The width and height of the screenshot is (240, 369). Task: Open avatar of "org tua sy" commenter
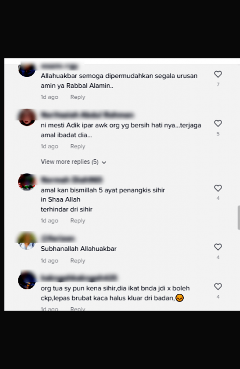click(x=27, y=280)
